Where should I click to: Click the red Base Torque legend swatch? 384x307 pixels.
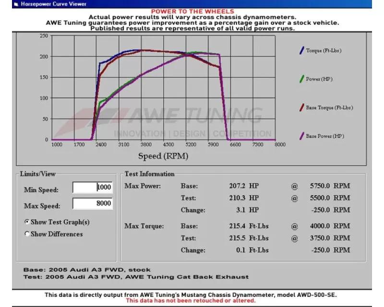(x=302, y=107)
